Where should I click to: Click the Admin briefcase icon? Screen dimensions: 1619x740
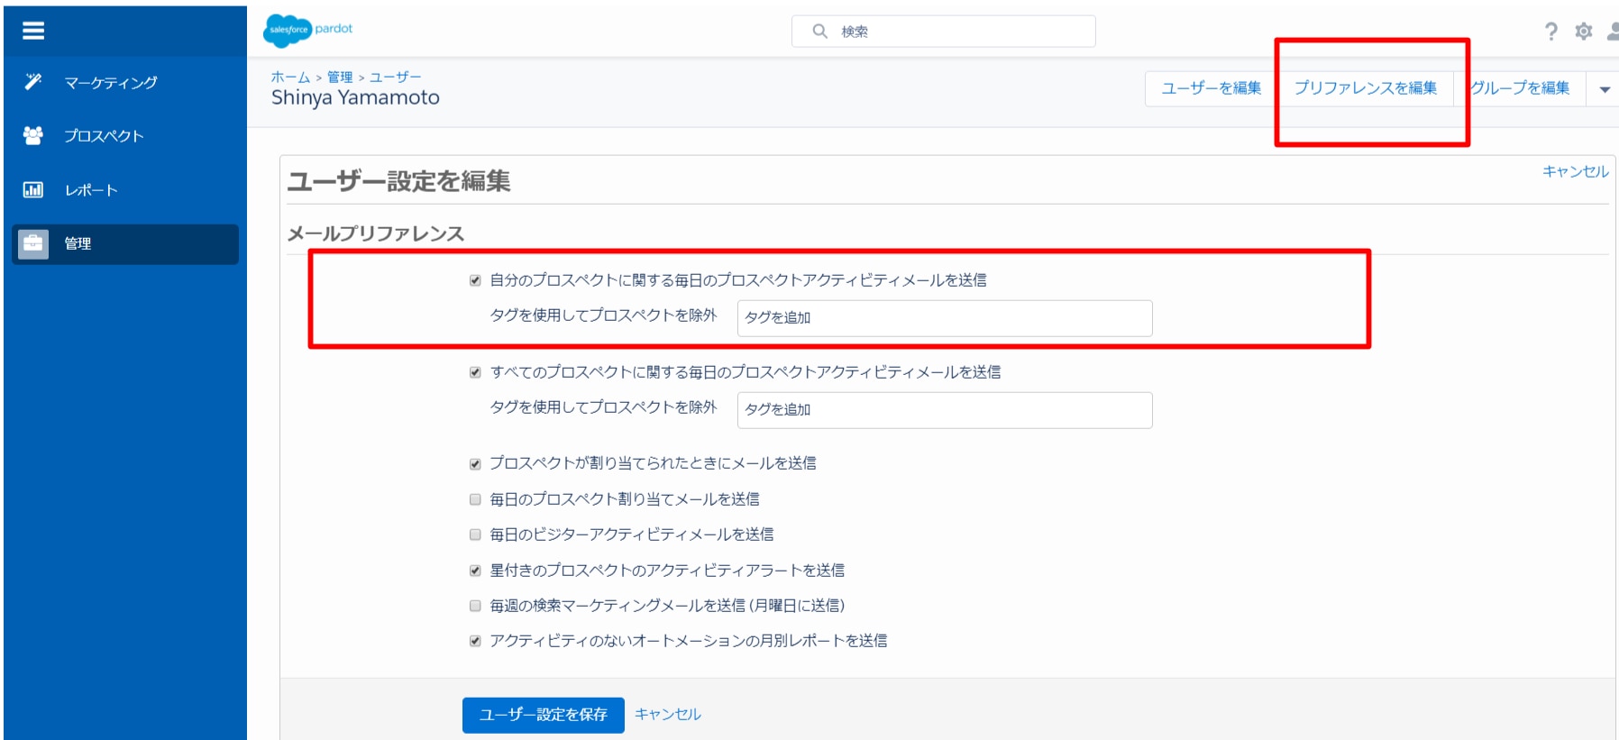(x=33, y=243)
